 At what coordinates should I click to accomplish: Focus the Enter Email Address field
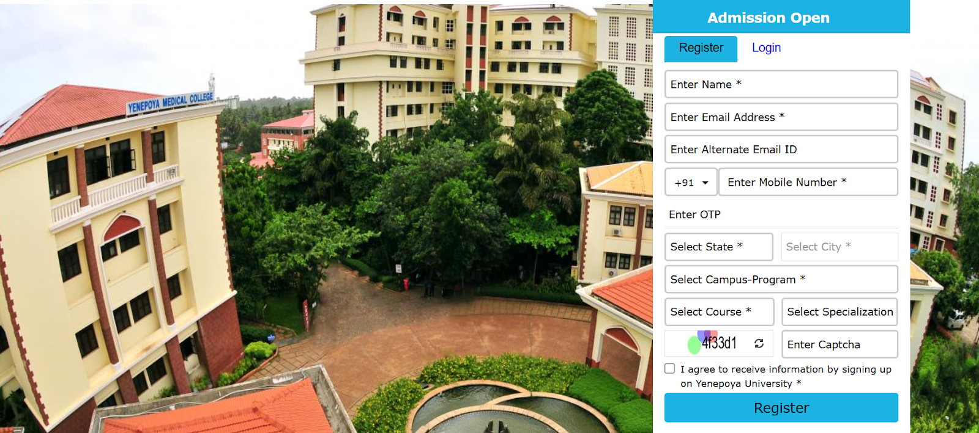point(781,117)
